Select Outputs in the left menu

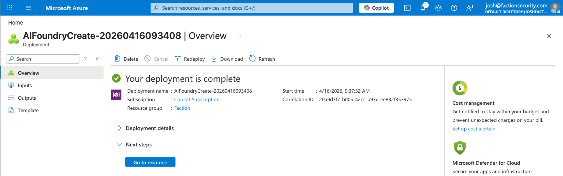tap(27, 98)
